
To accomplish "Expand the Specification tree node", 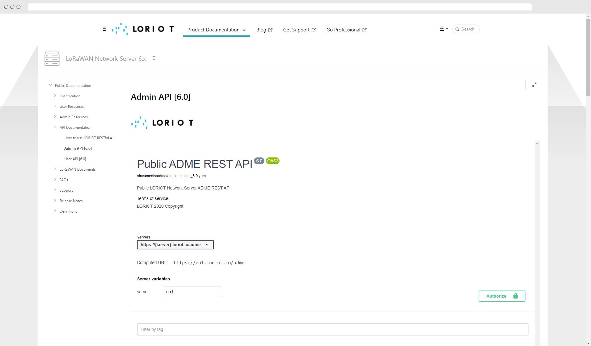I will (x=55, y=96).
